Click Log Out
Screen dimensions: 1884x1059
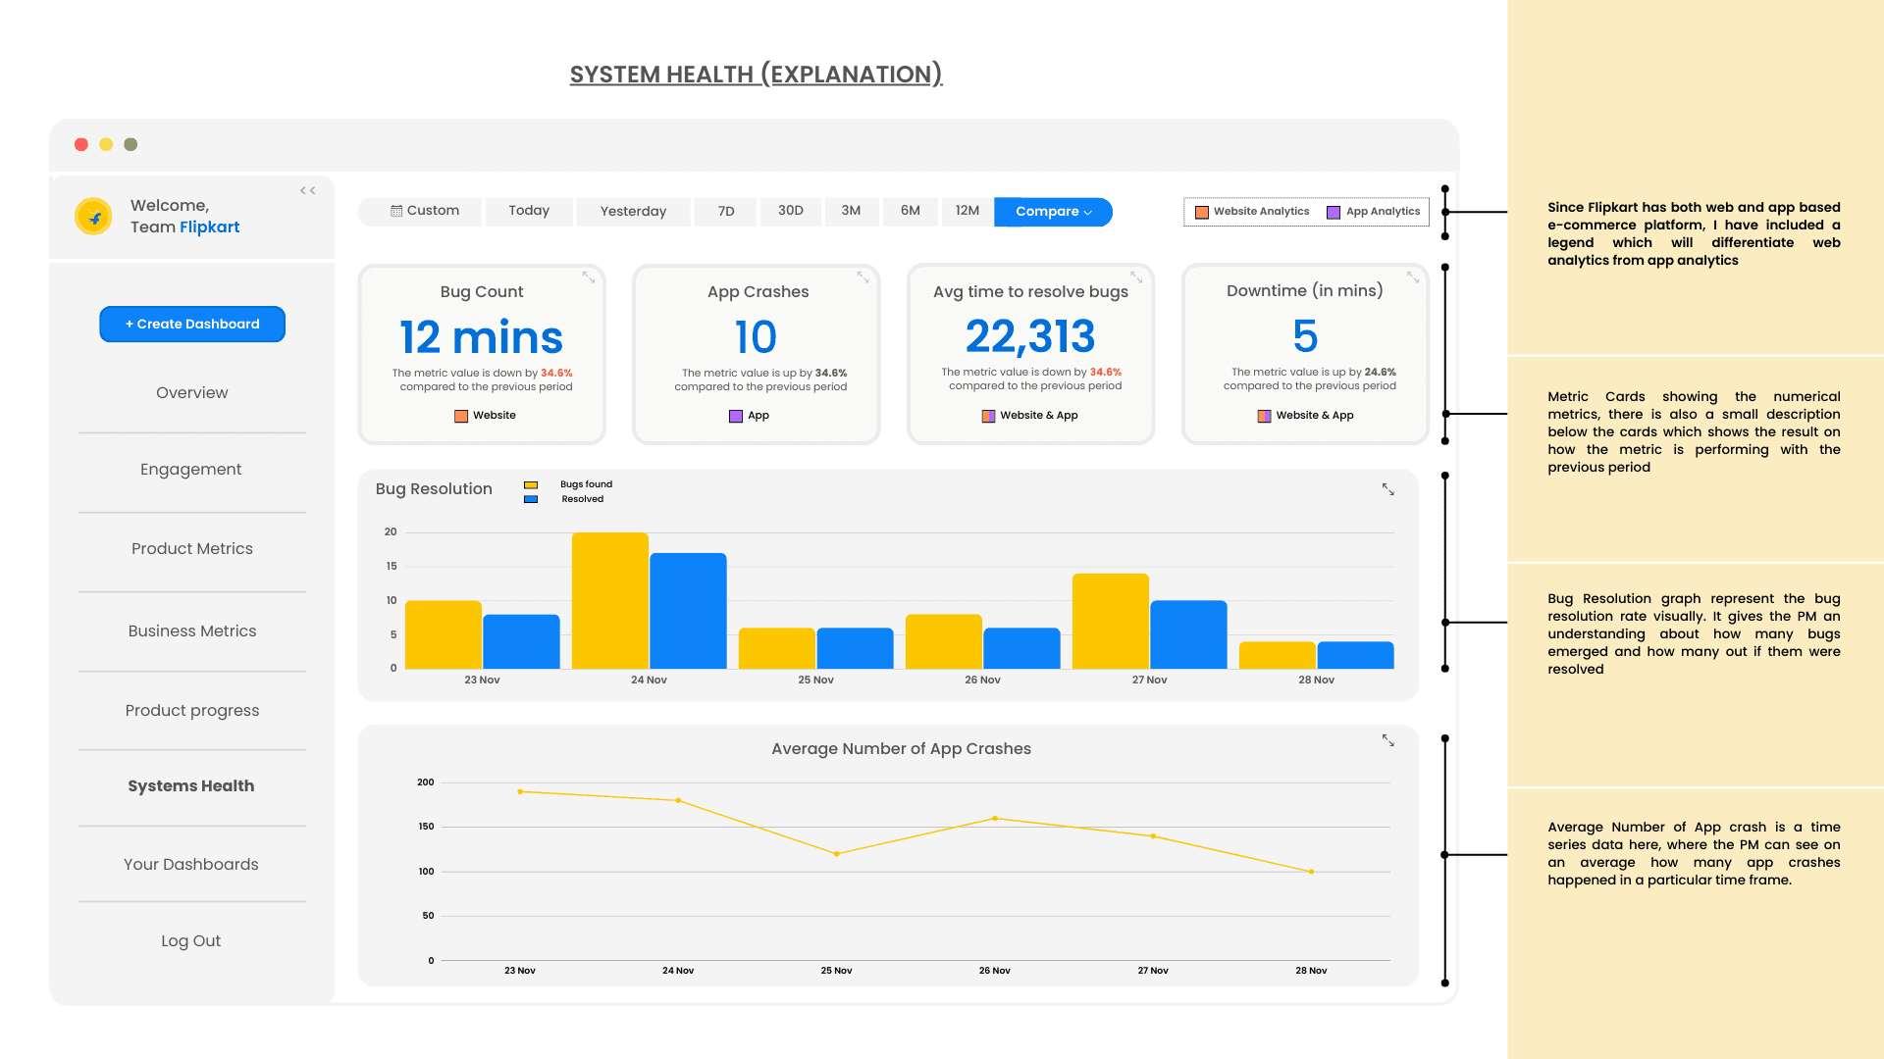pyautogui.click(x=191, y=941)
